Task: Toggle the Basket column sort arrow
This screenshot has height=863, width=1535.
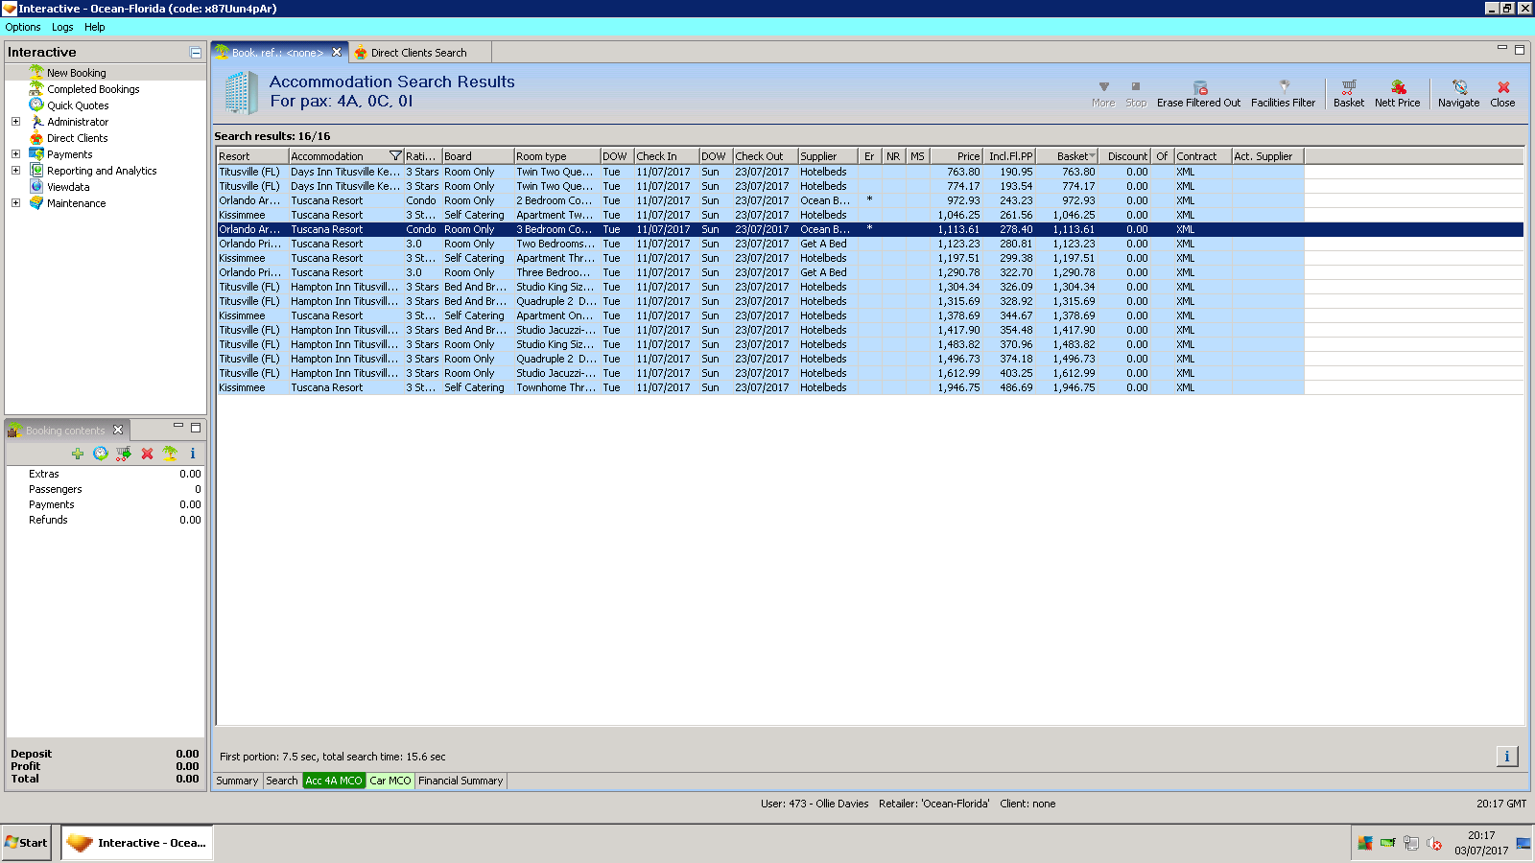Action: coord(1092,156)
